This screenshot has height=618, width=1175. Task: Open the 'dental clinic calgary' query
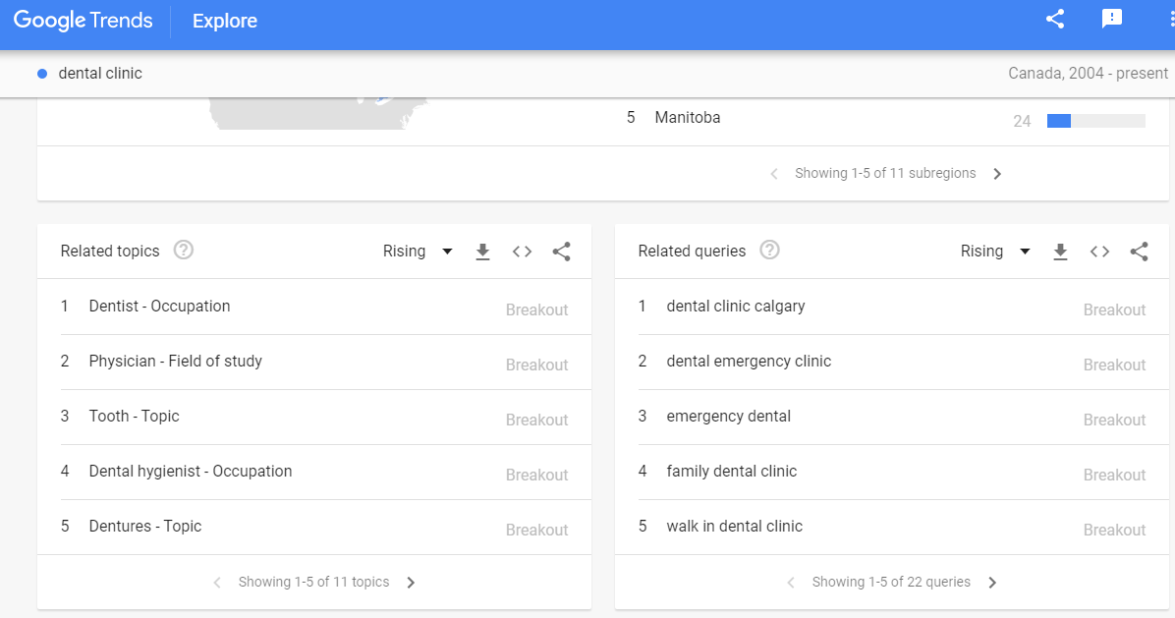[x=735, y=307]
